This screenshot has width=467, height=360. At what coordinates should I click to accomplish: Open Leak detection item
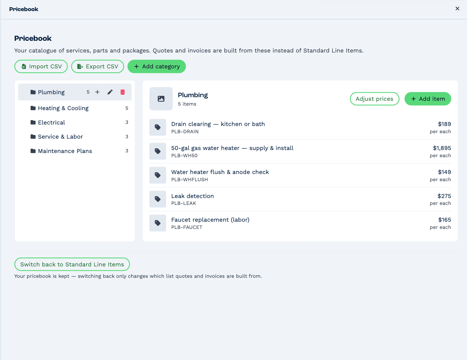pyautogui.click(x=300, y=199)
